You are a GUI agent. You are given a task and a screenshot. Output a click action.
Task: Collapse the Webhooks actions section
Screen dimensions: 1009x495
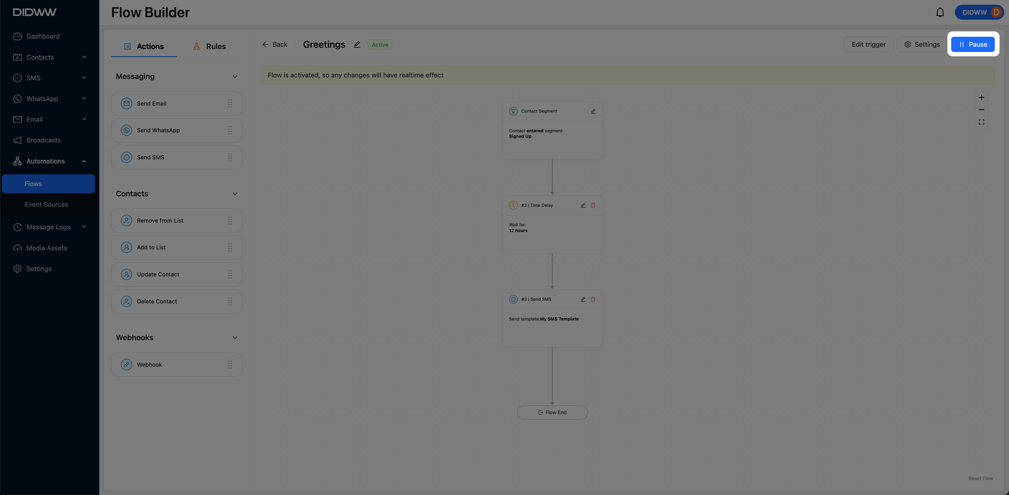(235, 338)
